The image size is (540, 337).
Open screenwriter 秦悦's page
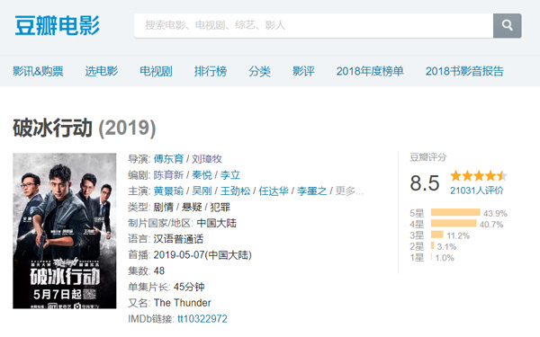[x=202, y=175]
